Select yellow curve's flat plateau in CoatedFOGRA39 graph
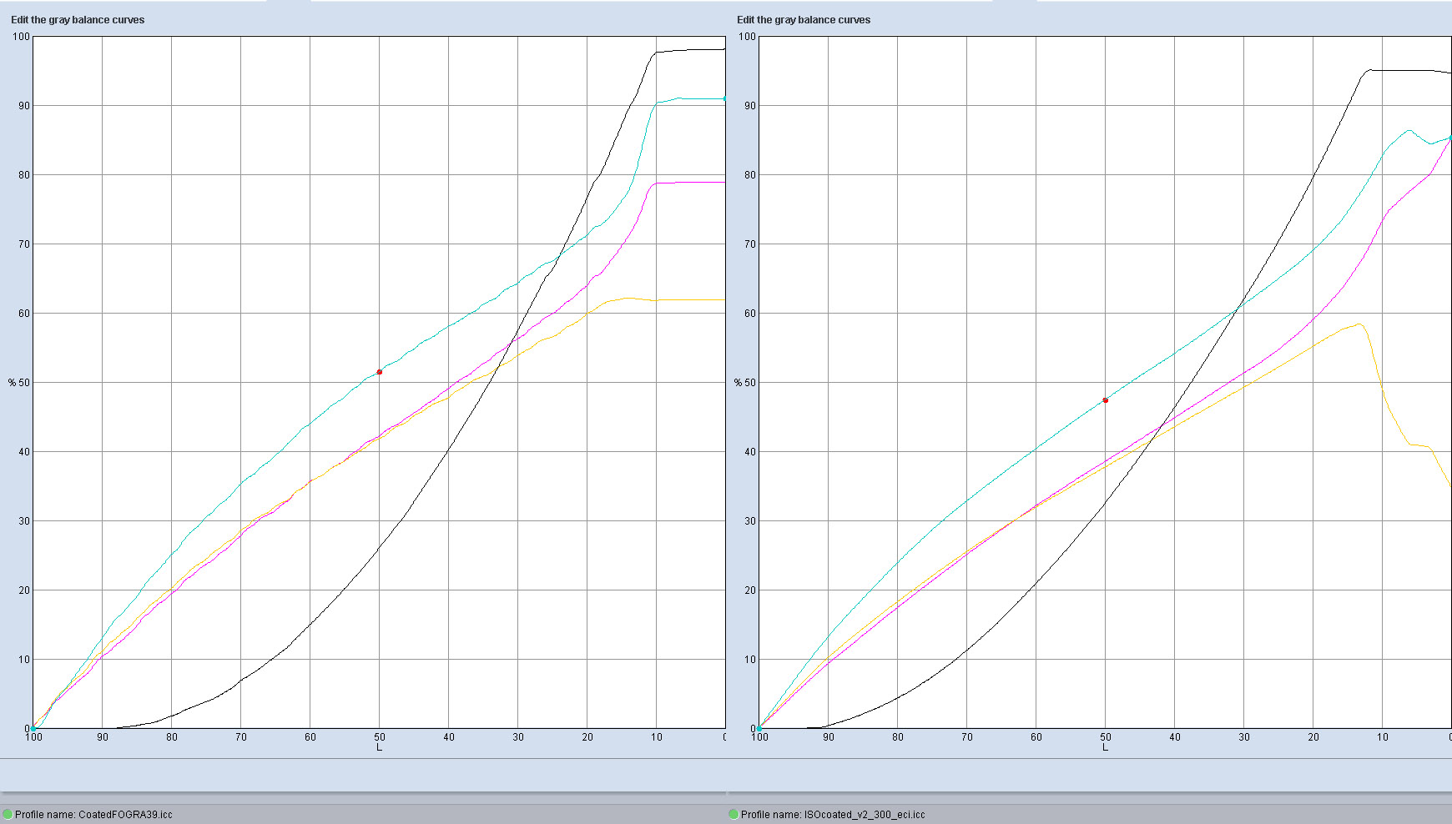The width and height of the screenshot is (1452, 824). (693, 299)
